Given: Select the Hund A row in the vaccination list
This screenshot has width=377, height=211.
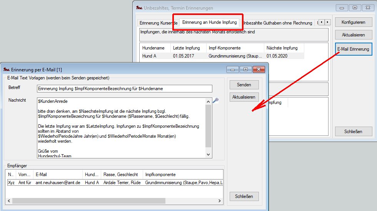Looking at the screenshot, I should coord(154,56).
